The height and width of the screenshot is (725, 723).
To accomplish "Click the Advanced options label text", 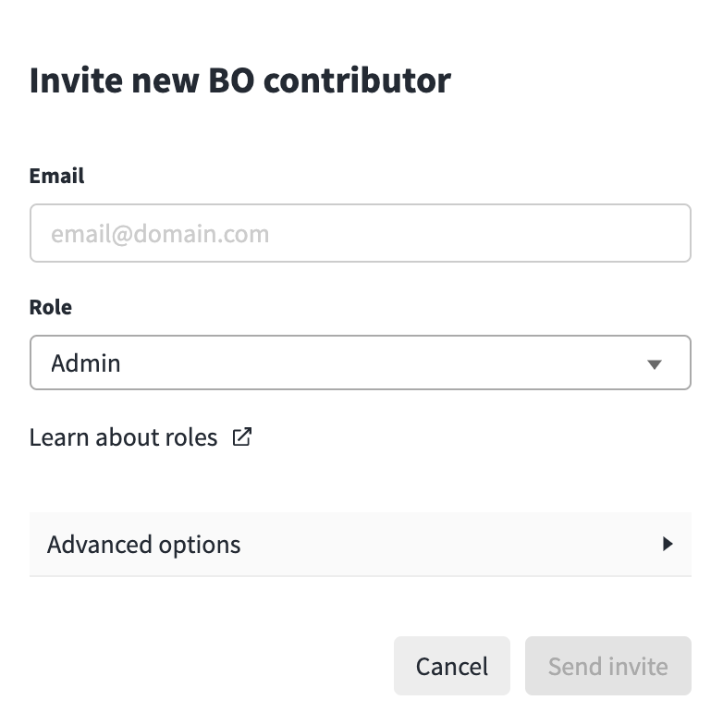I will [144, 545].
